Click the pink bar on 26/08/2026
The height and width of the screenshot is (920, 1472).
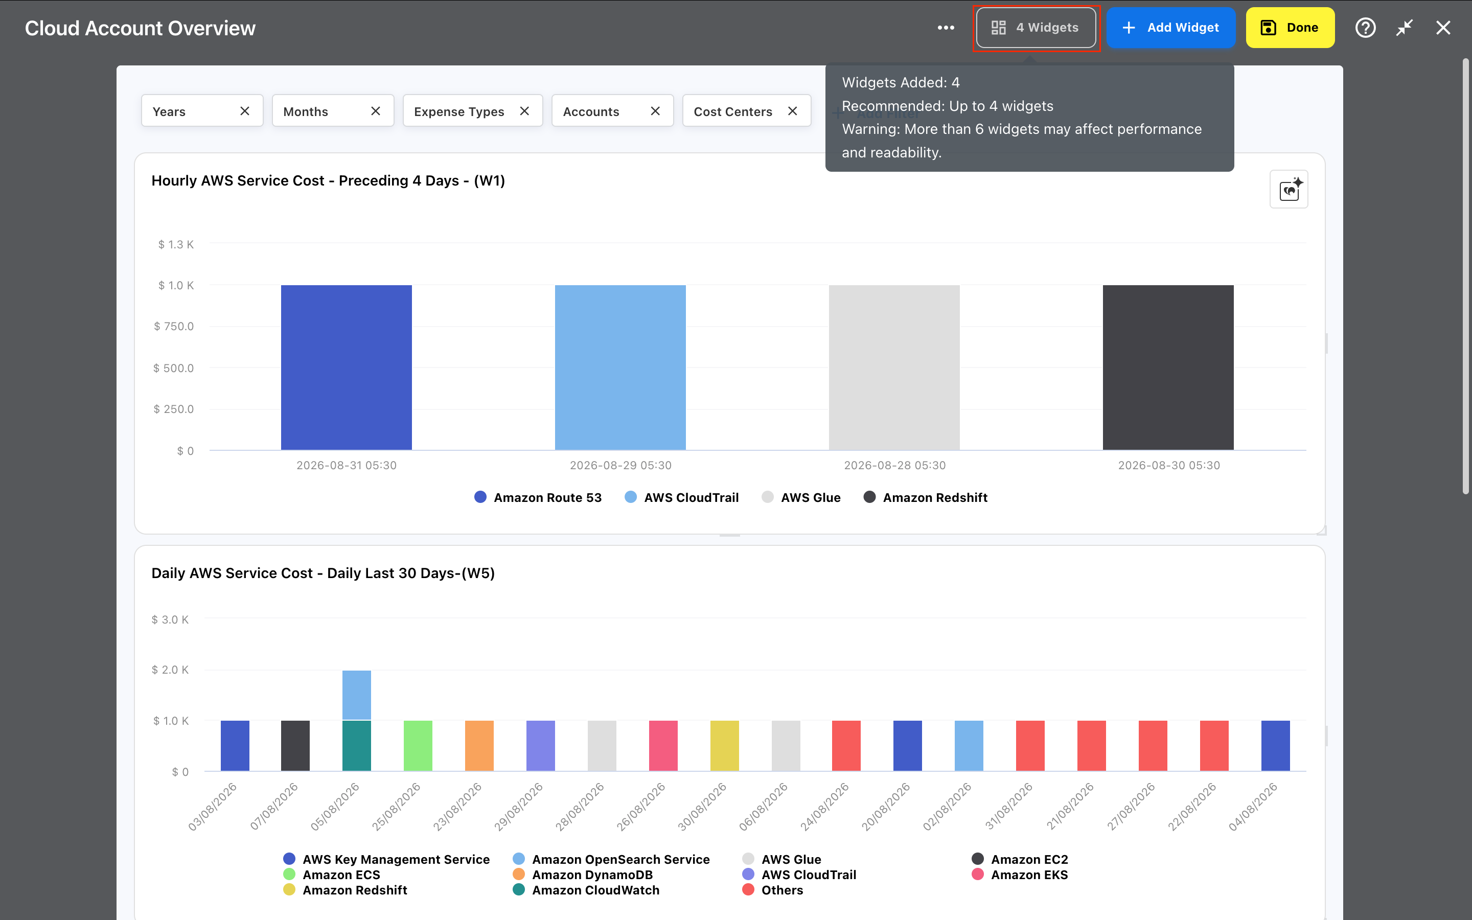click(x=663, y=745)
